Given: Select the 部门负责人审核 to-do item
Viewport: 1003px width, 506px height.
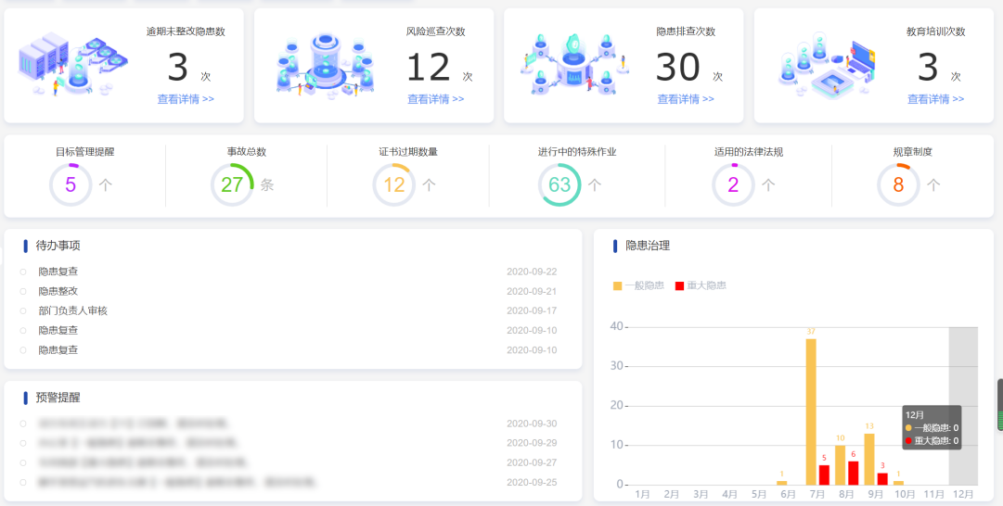Looking at the screenshot, I should [72, 310].
